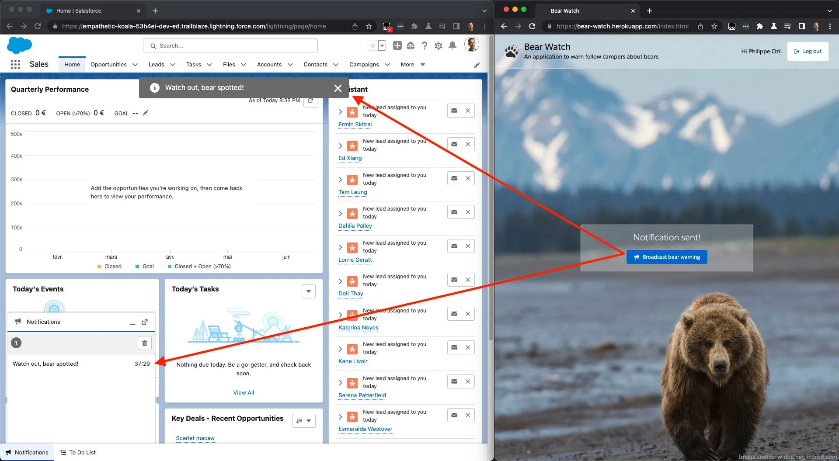
Task: Open the Salesforce Trailhead guidance icon
Action: point(411,45)
